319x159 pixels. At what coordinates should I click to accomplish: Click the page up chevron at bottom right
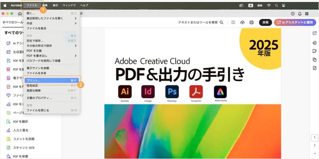click(x=314, y=153)
